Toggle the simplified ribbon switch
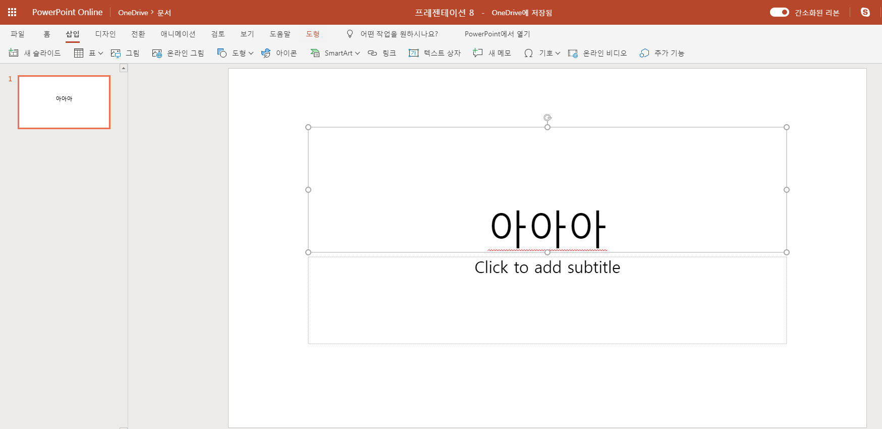 click(x=779, y=12)
